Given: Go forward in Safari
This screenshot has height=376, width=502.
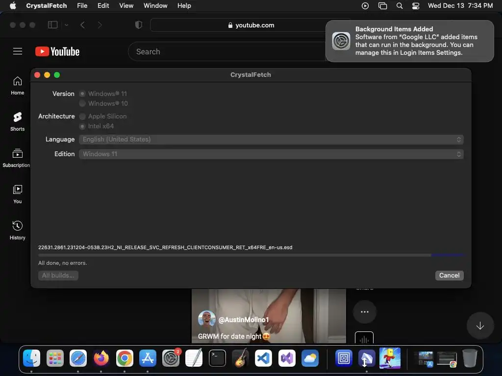Looking at the screenshot, I should 100,25.
